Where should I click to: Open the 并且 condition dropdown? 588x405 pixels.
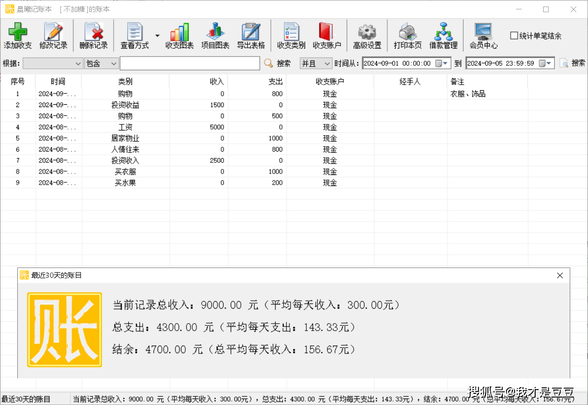(x=316, y=63)
